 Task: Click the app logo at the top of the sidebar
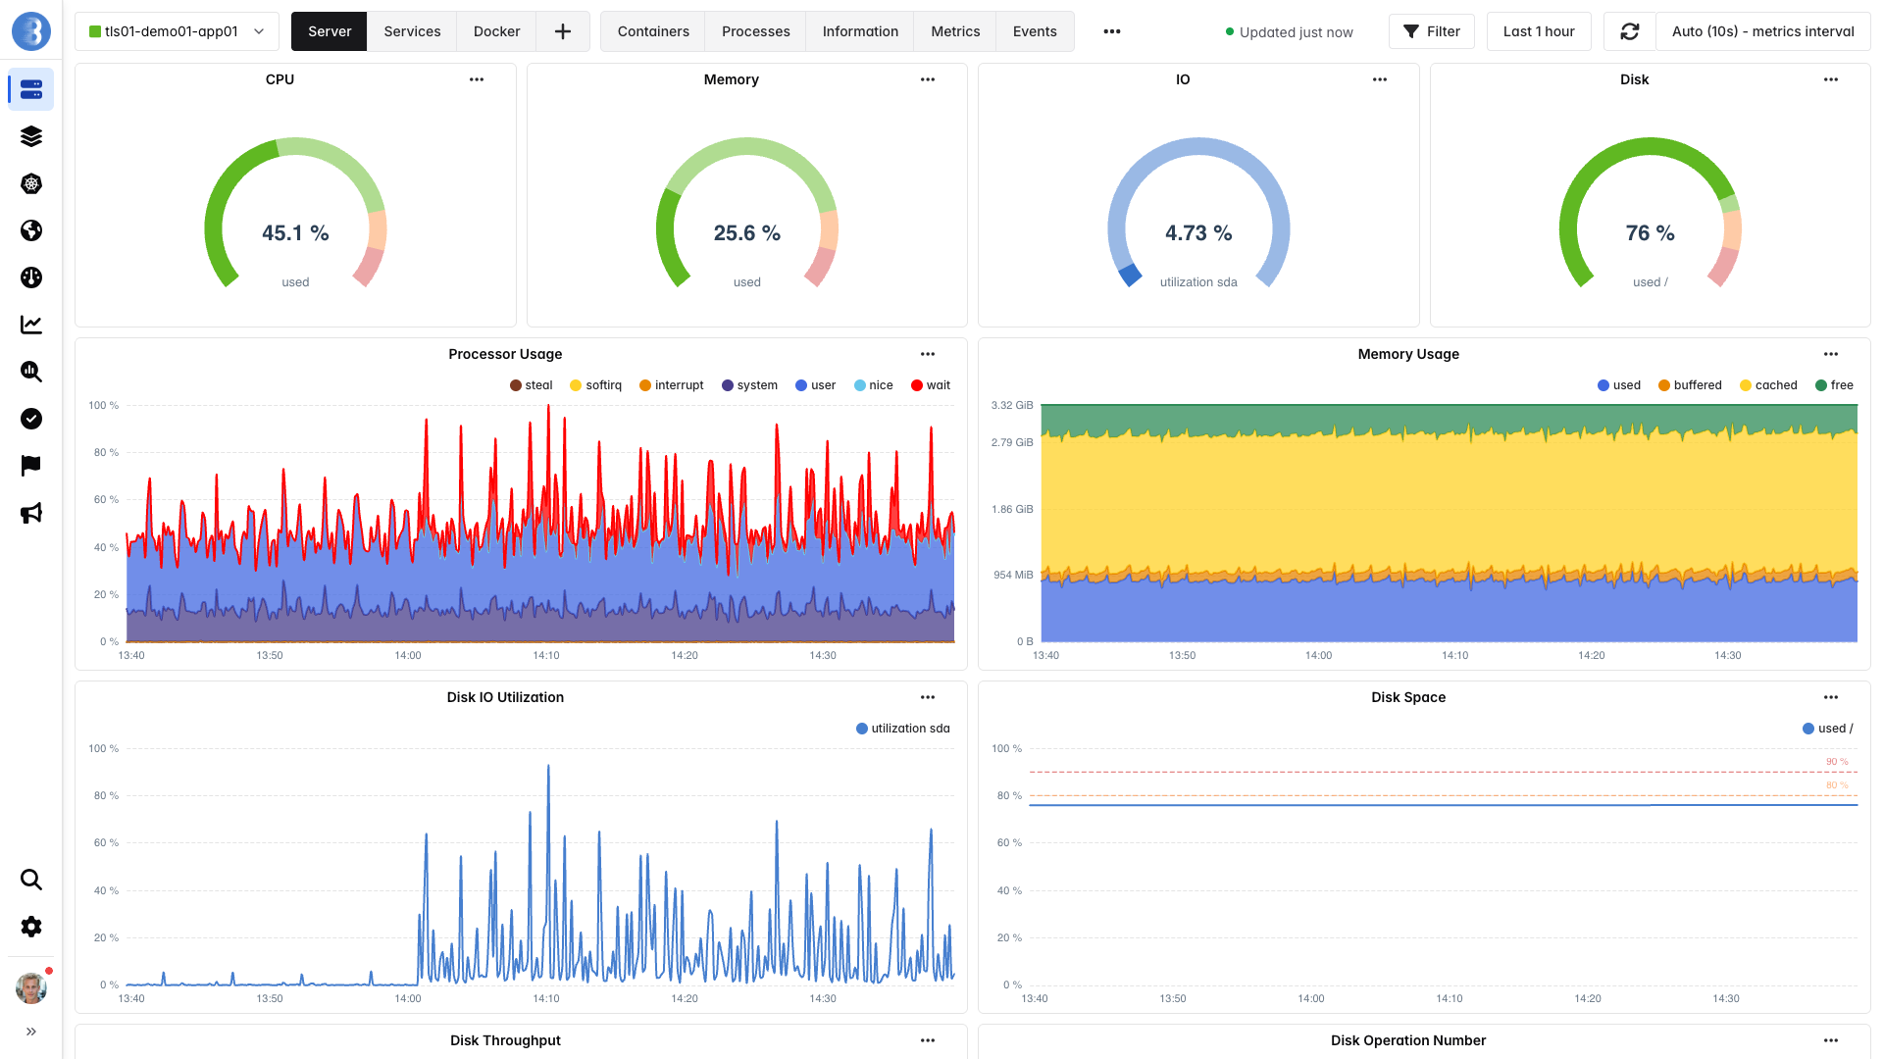point(31,31)
